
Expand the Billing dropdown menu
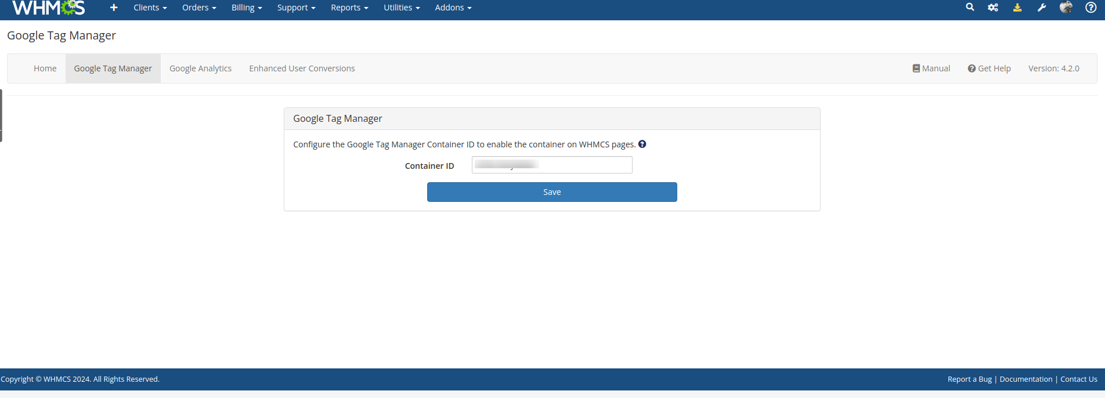[x=247, y=8]
